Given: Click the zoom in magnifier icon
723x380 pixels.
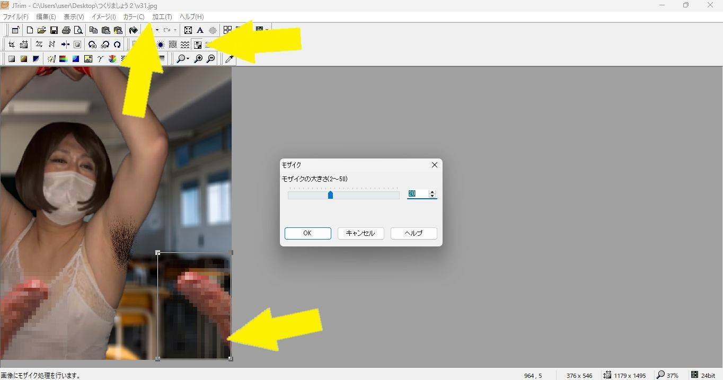Looking at the screenshot, I should [x=198, y=59].
